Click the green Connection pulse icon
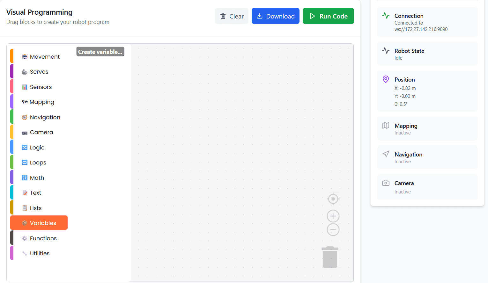The image size is (488, 283). [386, 16]
